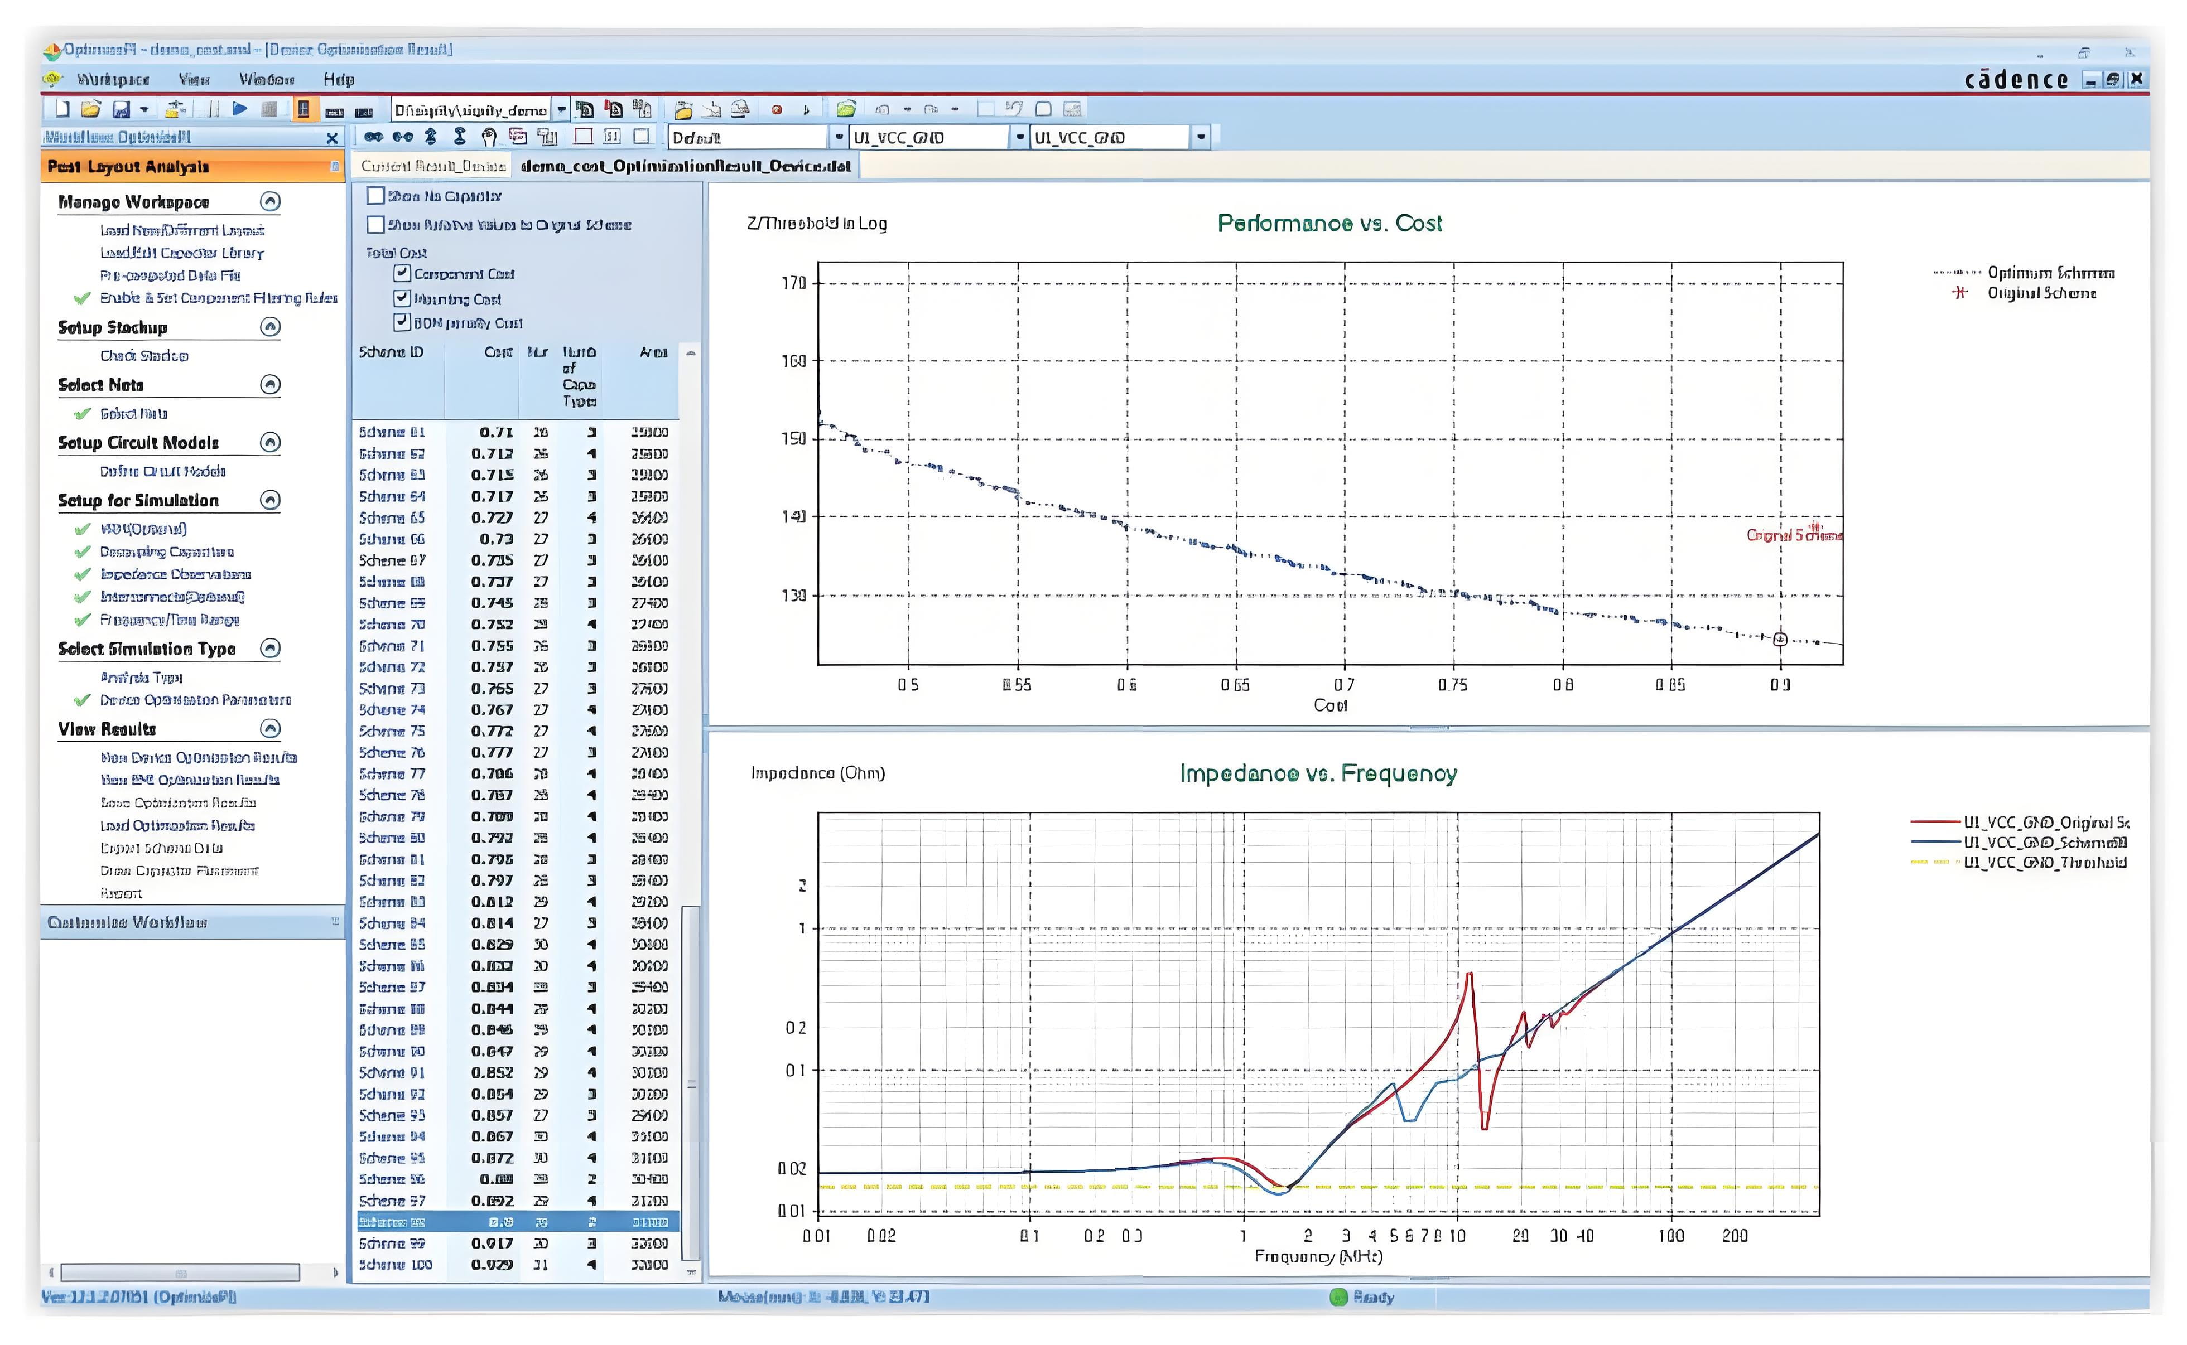
Task: Click the Save disk toolbar icon
Action: (121, 109)
